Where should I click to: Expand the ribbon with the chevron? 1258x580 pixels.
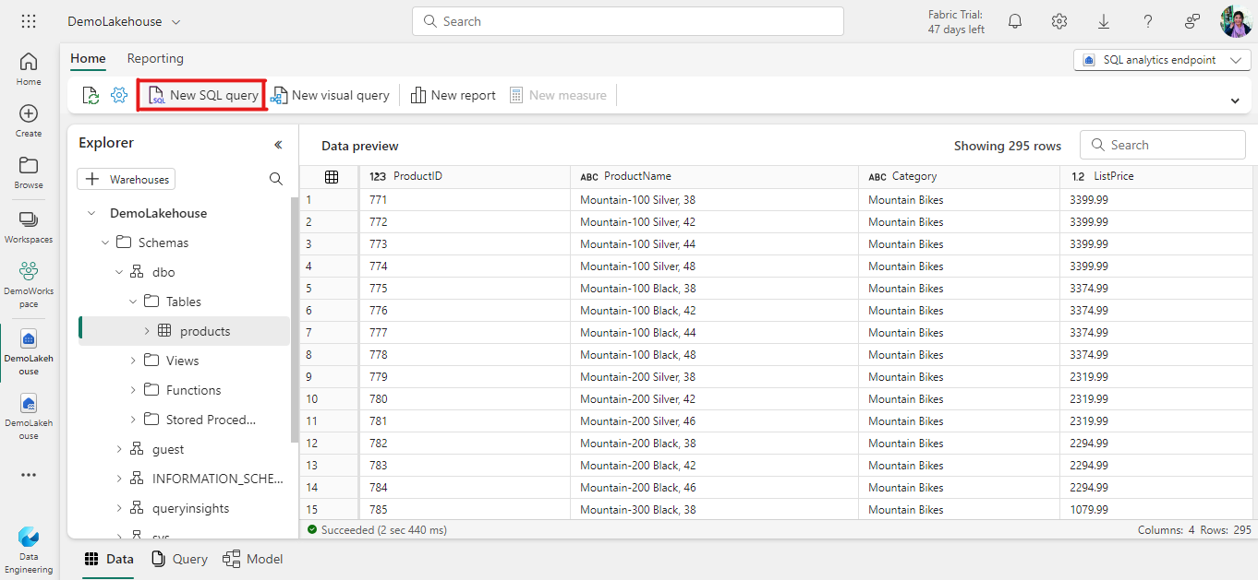pos(1235,100)
